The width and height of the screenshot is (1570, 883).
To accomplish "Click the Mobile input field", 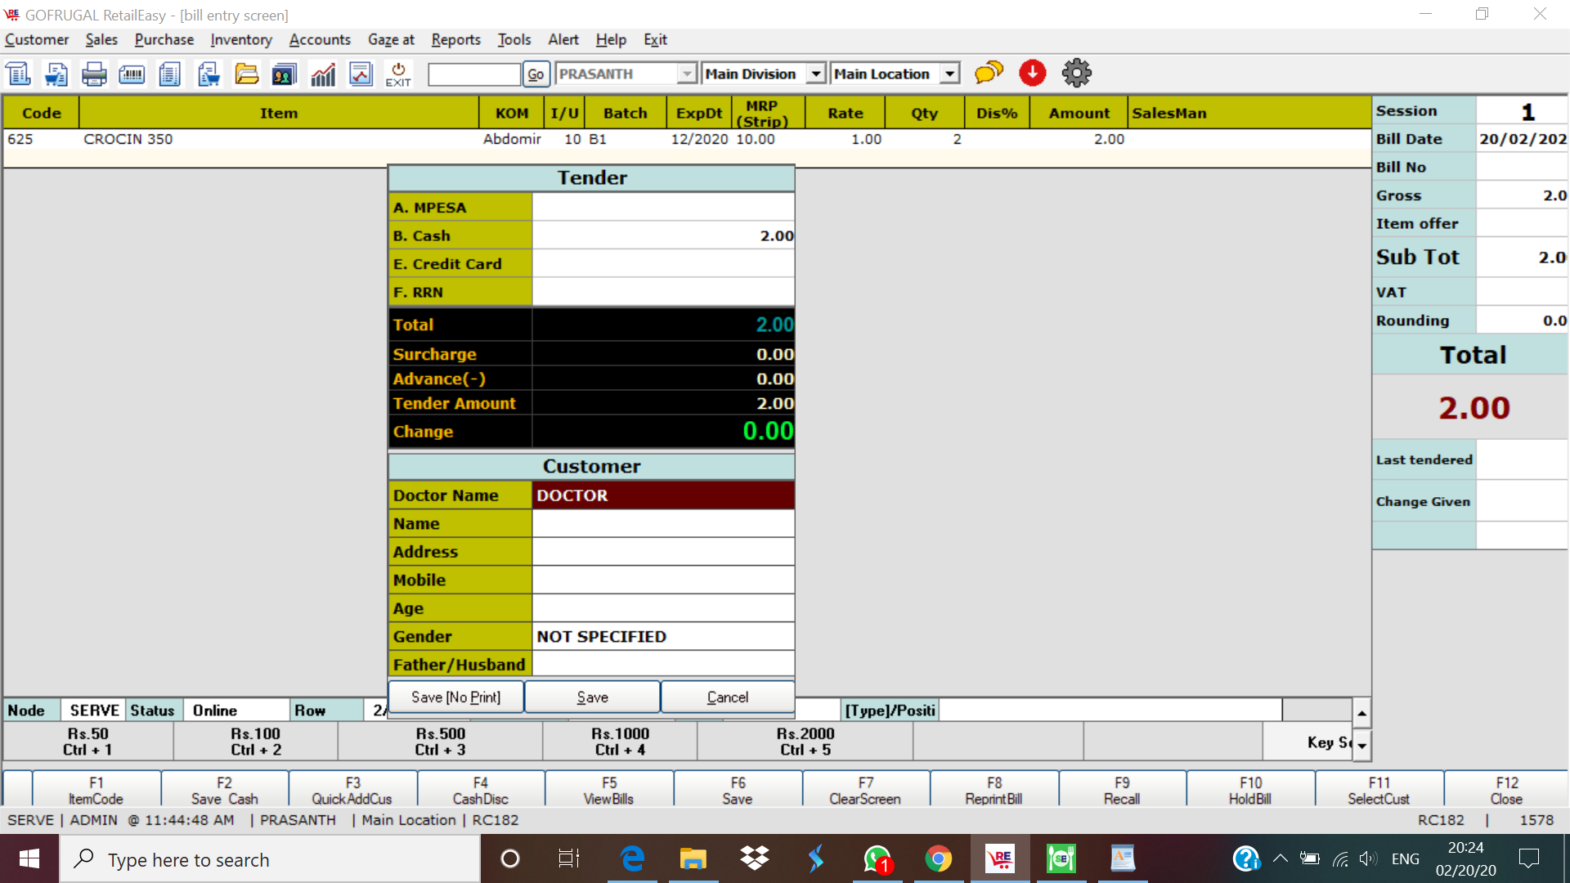I will (x=662, y=580).
